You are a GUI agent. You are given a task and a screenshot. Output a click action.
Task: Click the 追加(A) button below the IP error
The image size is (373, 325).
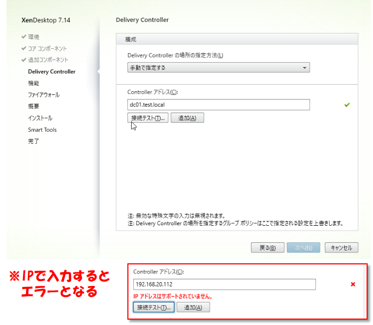(x=193, y=307)
